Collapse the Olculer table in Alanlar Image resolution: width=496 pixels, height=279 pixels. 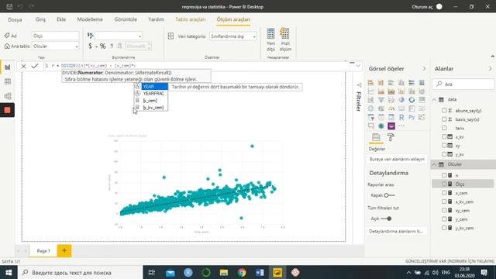coord(434,164)
